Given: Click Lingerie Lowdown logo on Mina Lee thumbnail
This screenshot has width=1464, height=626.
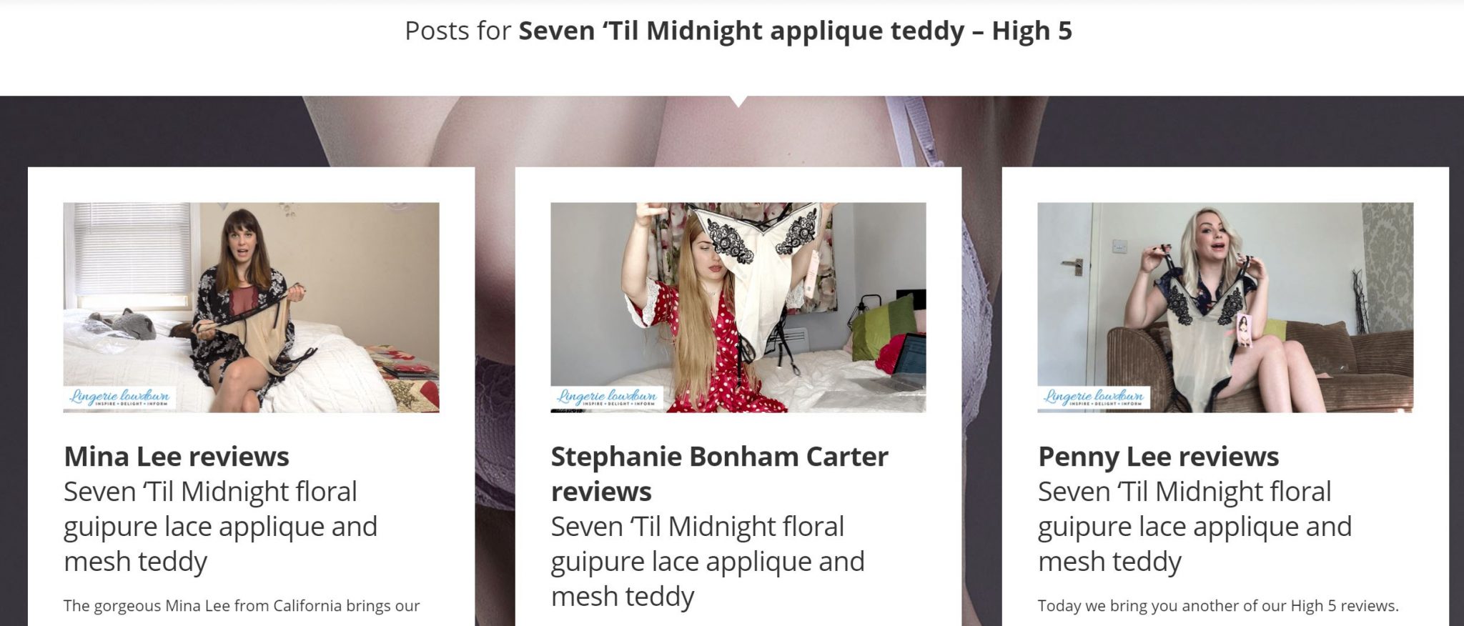Looking at the screenshot, I should [119, 397].
